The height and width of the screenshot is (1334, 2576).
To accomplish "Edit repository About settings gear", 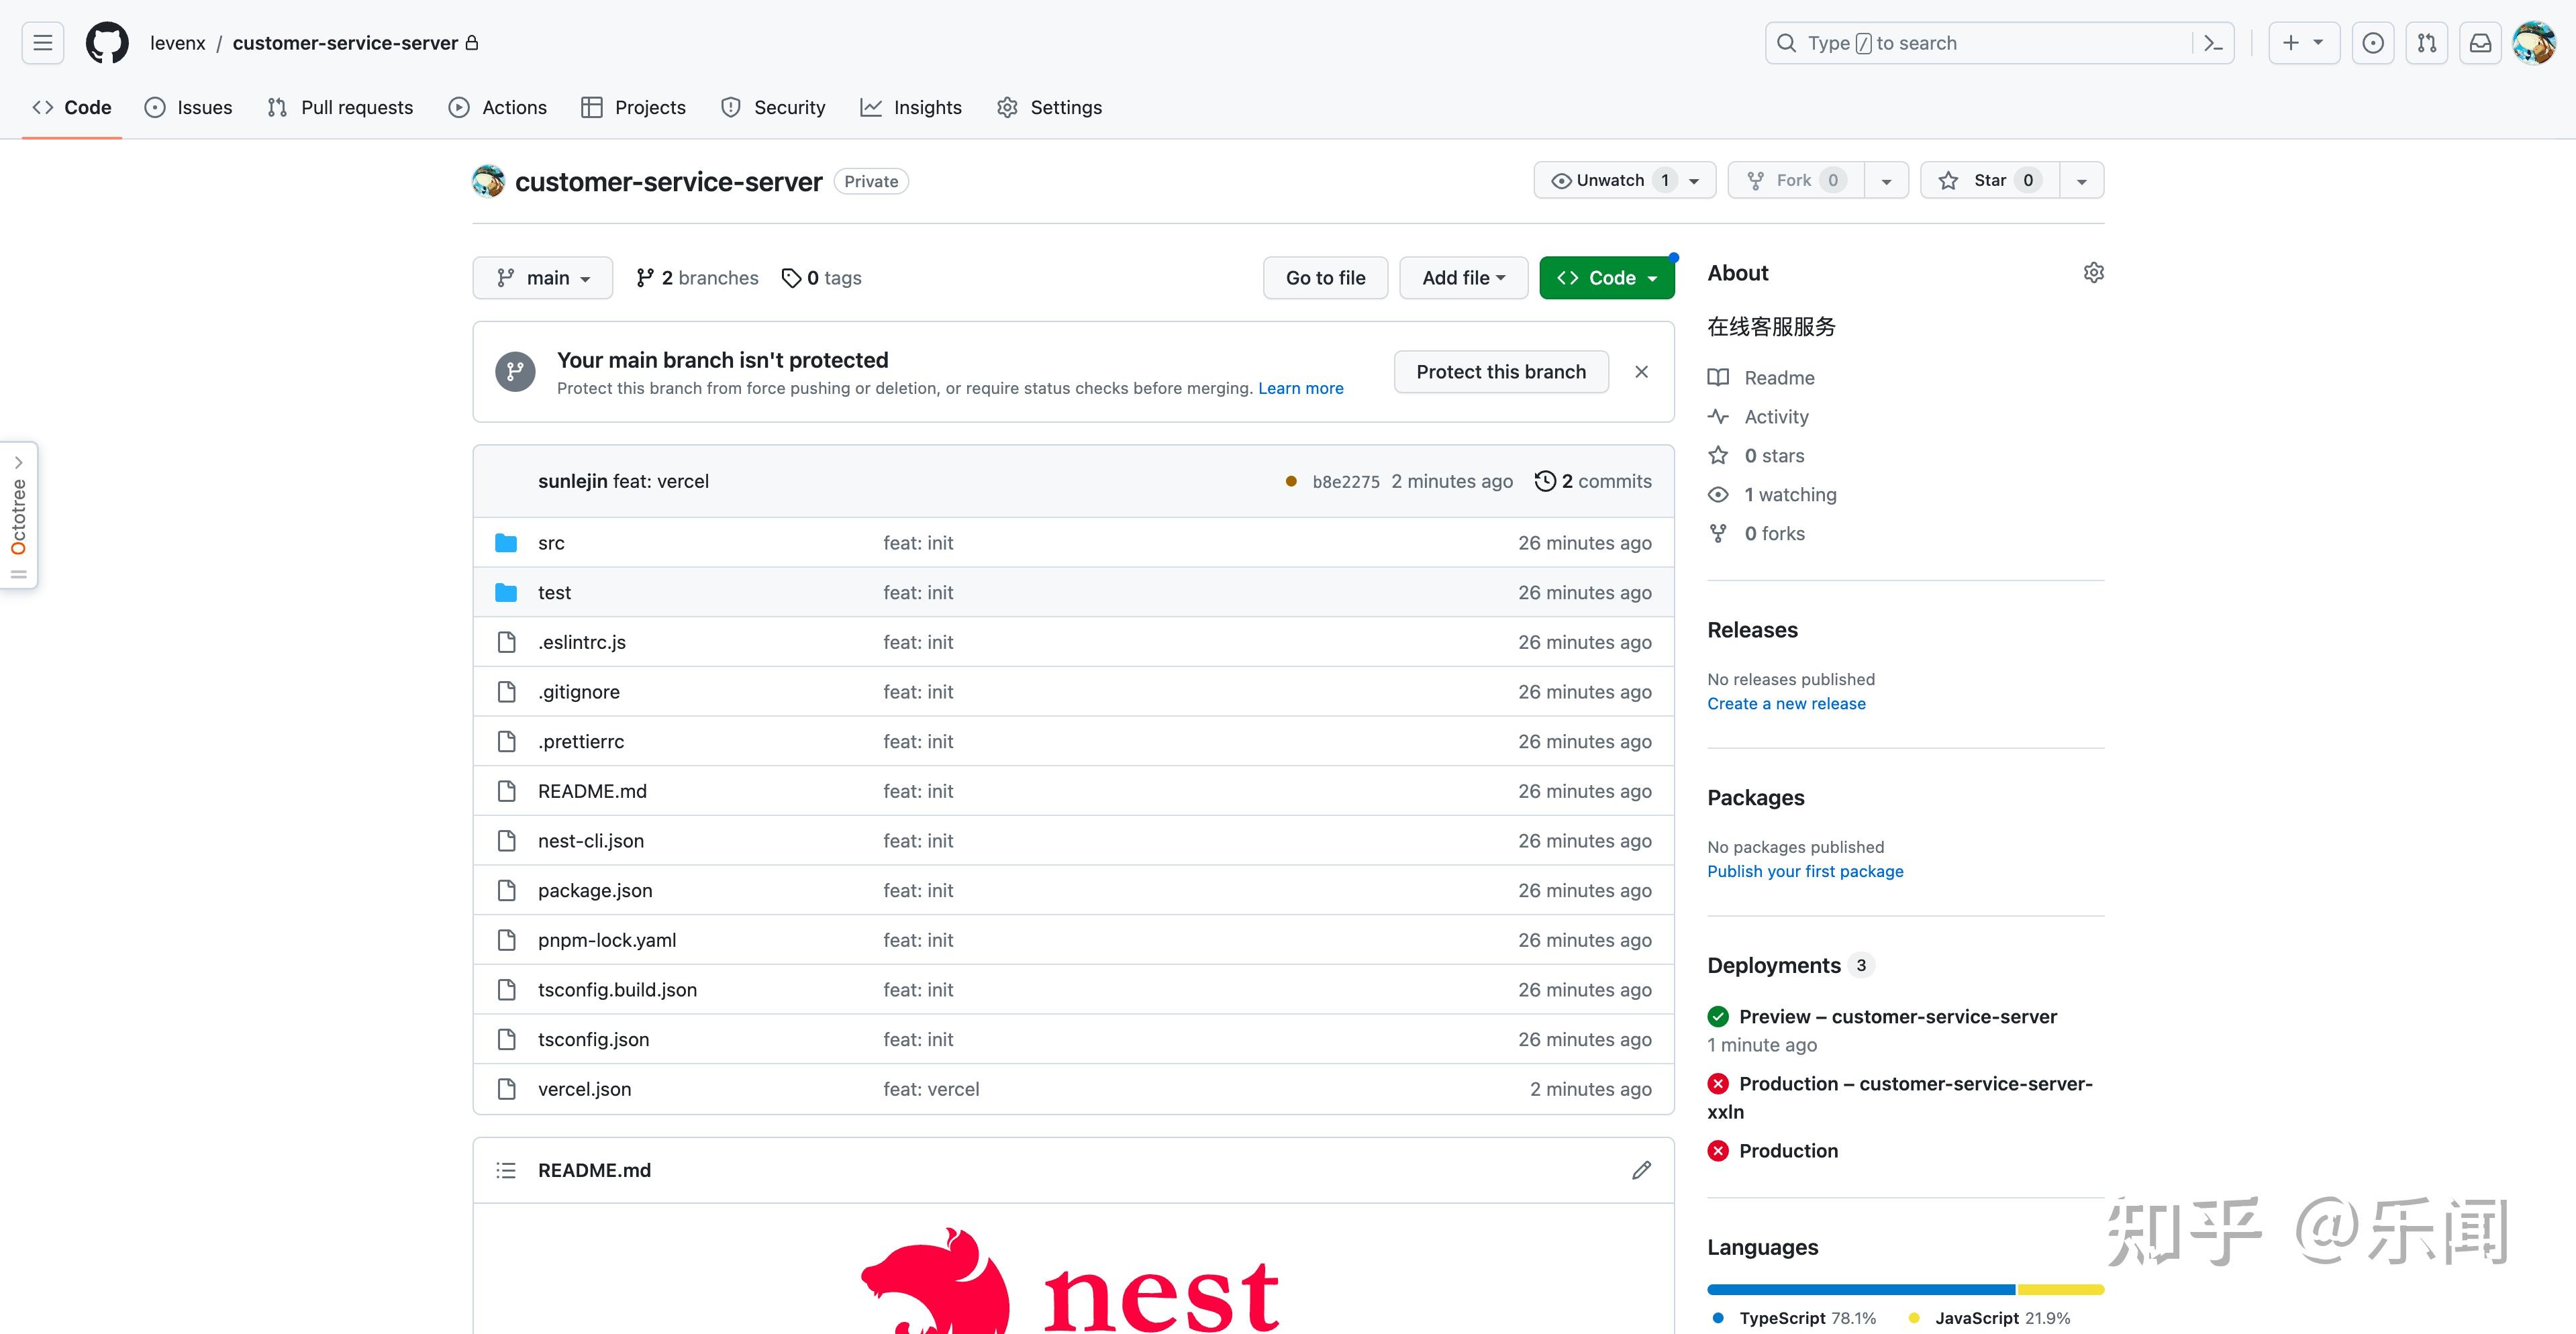I will [x=2093, y=273].
